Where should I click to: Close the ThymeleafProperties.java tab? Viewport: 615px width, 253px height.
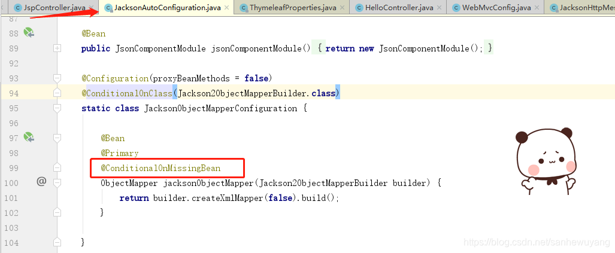click(x=343, y=8)
